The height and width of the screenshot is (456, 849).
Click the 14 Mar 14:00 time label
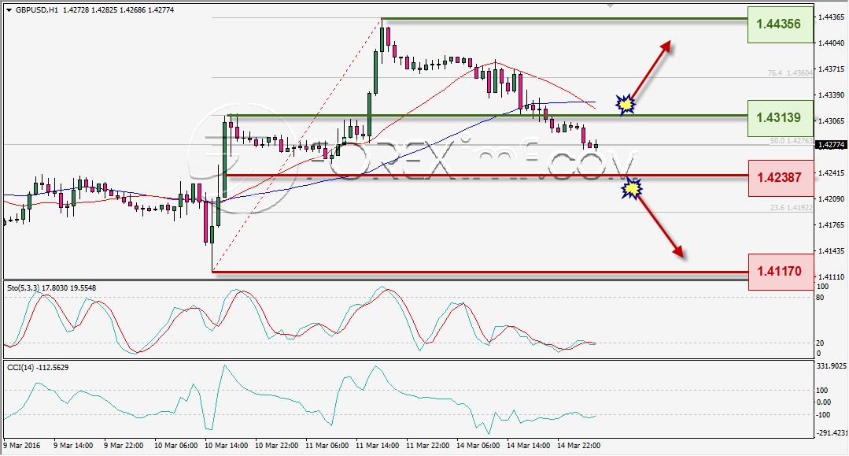click(528, 446)
